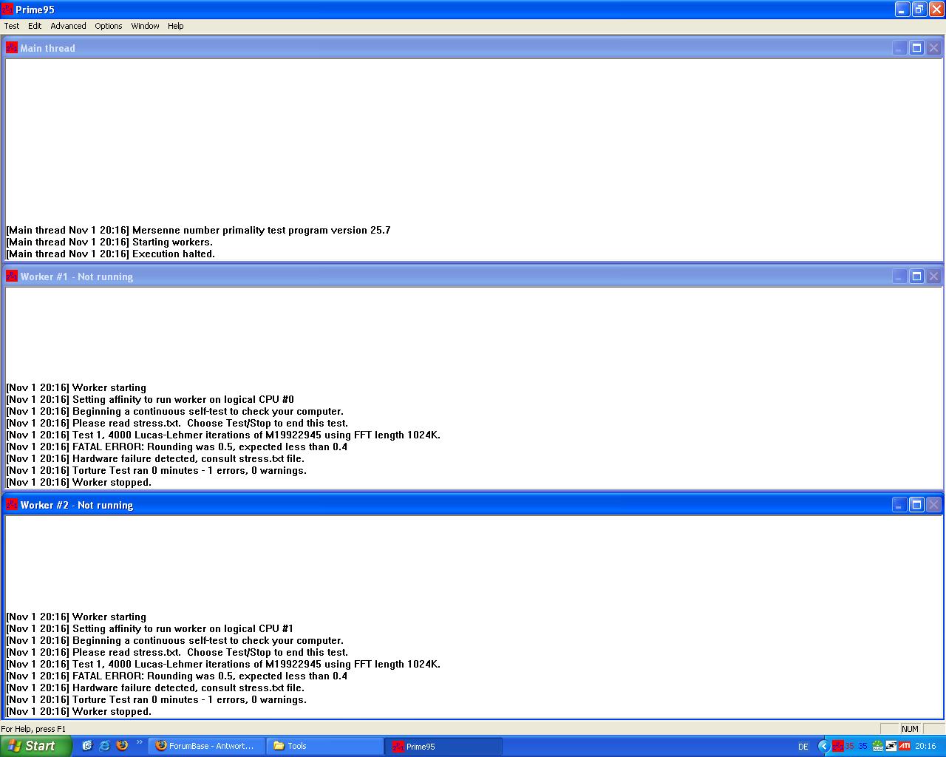Expand hidden system tray icons arrow
Screen dimensions: 946x757
click(823, 747)
